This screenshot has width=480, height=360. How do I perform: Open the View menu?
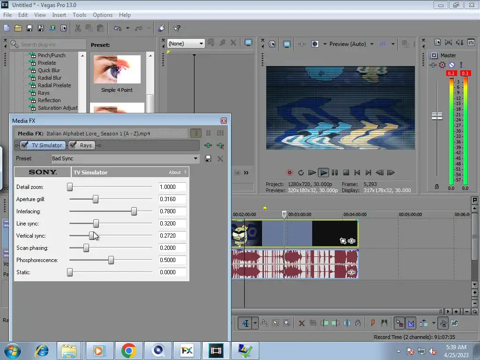coord(40,15)
